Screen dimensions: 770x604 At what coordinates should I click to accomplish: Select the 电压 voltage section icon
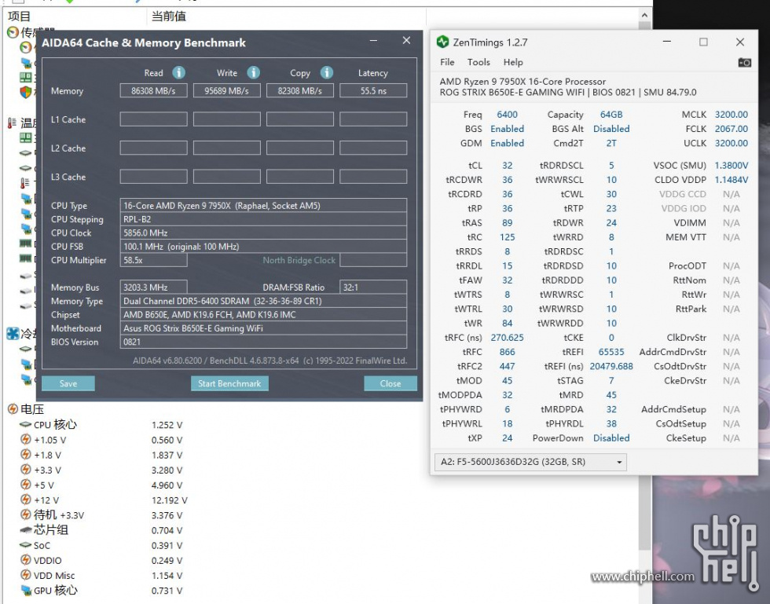(x=13, y=409)
